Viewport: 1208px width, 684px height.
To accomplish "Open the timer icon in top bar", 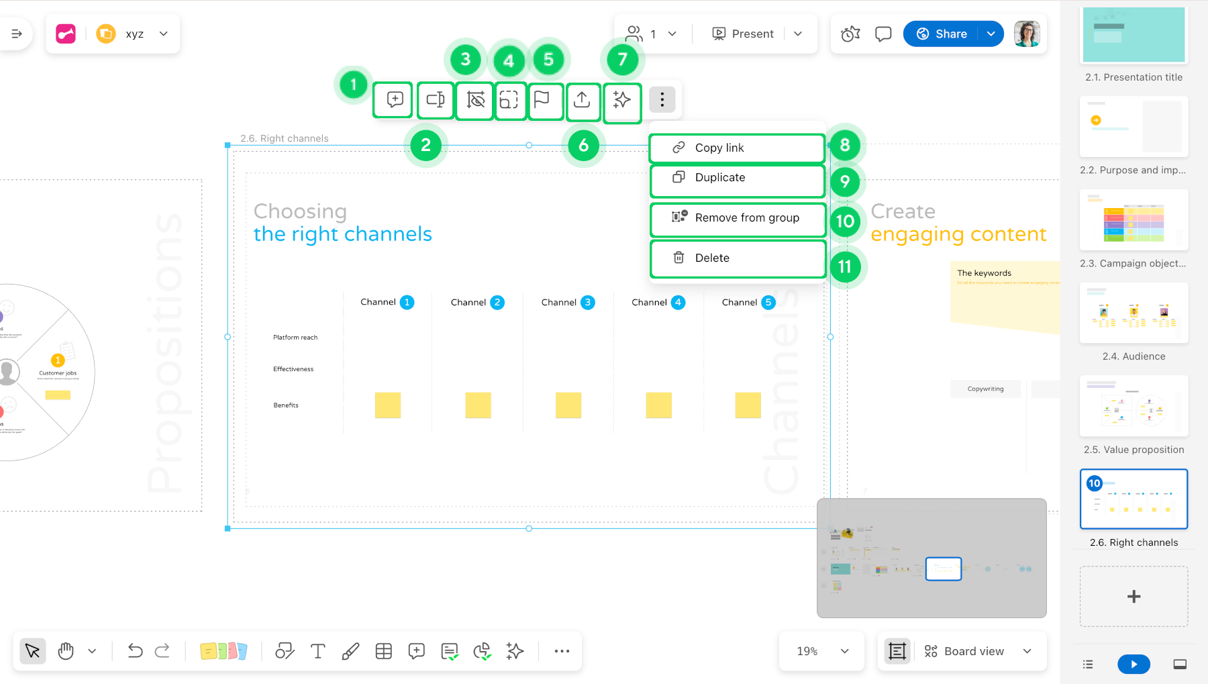I will pos(850,34).
